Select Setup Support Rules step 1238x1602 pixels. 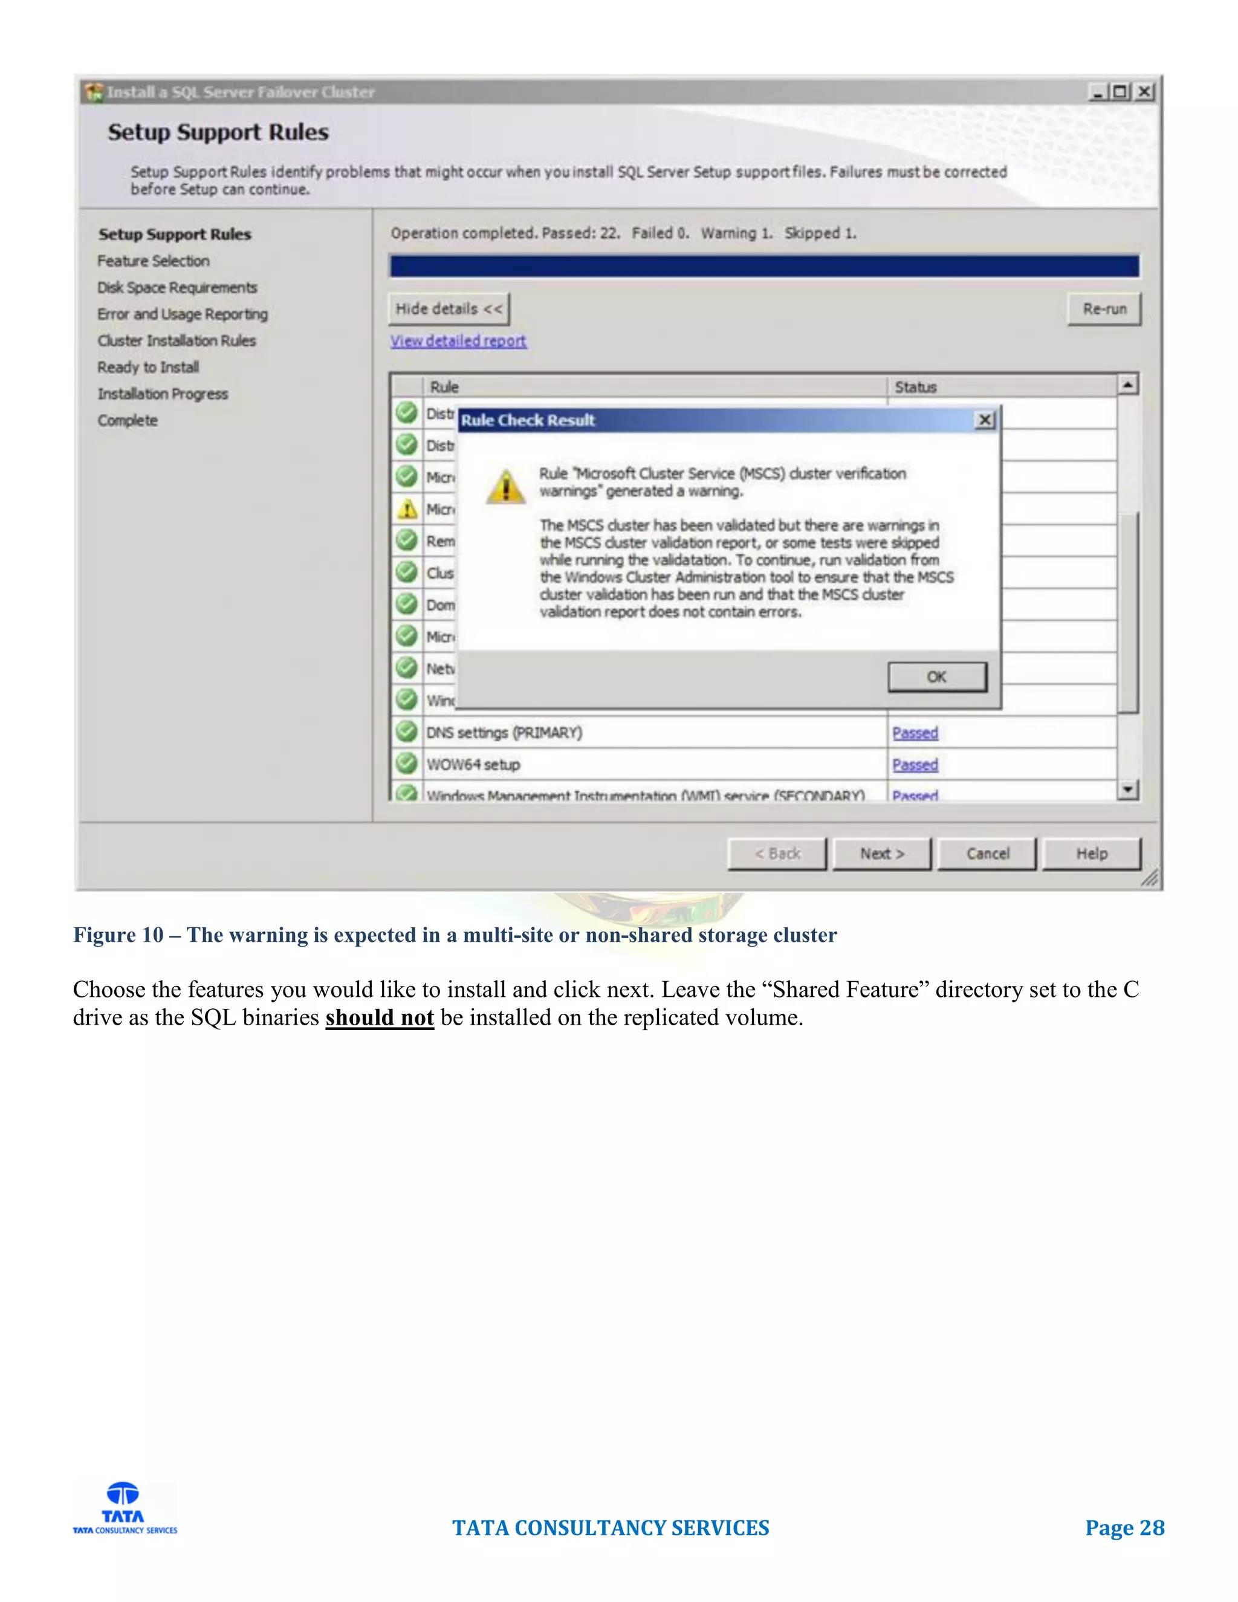coord(175,234)
